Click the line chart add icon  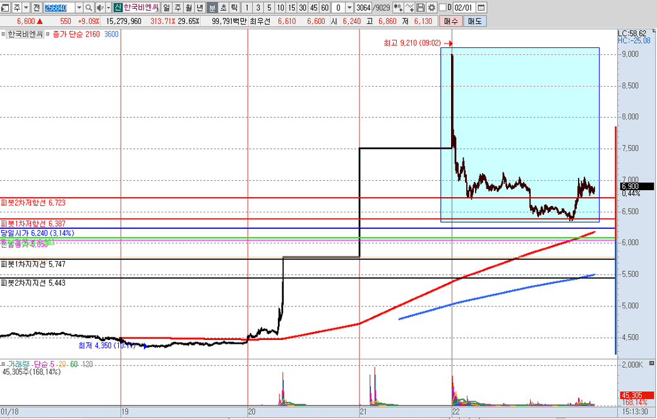pyautogui.click(x=409, y=8)
